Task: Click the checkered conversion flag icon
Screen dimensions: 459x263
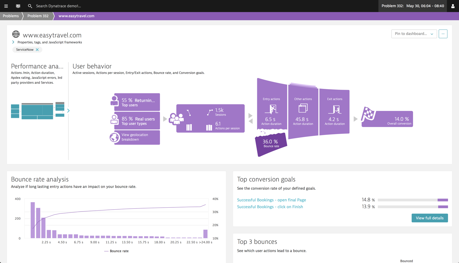Action: pos(368,114)
